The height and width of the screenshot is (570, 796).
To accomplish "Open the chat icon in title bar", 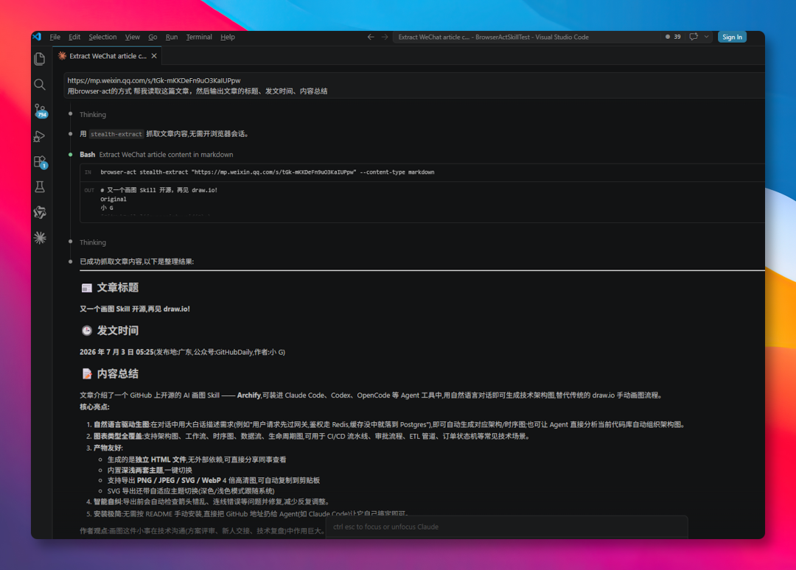I will [694, 37].
